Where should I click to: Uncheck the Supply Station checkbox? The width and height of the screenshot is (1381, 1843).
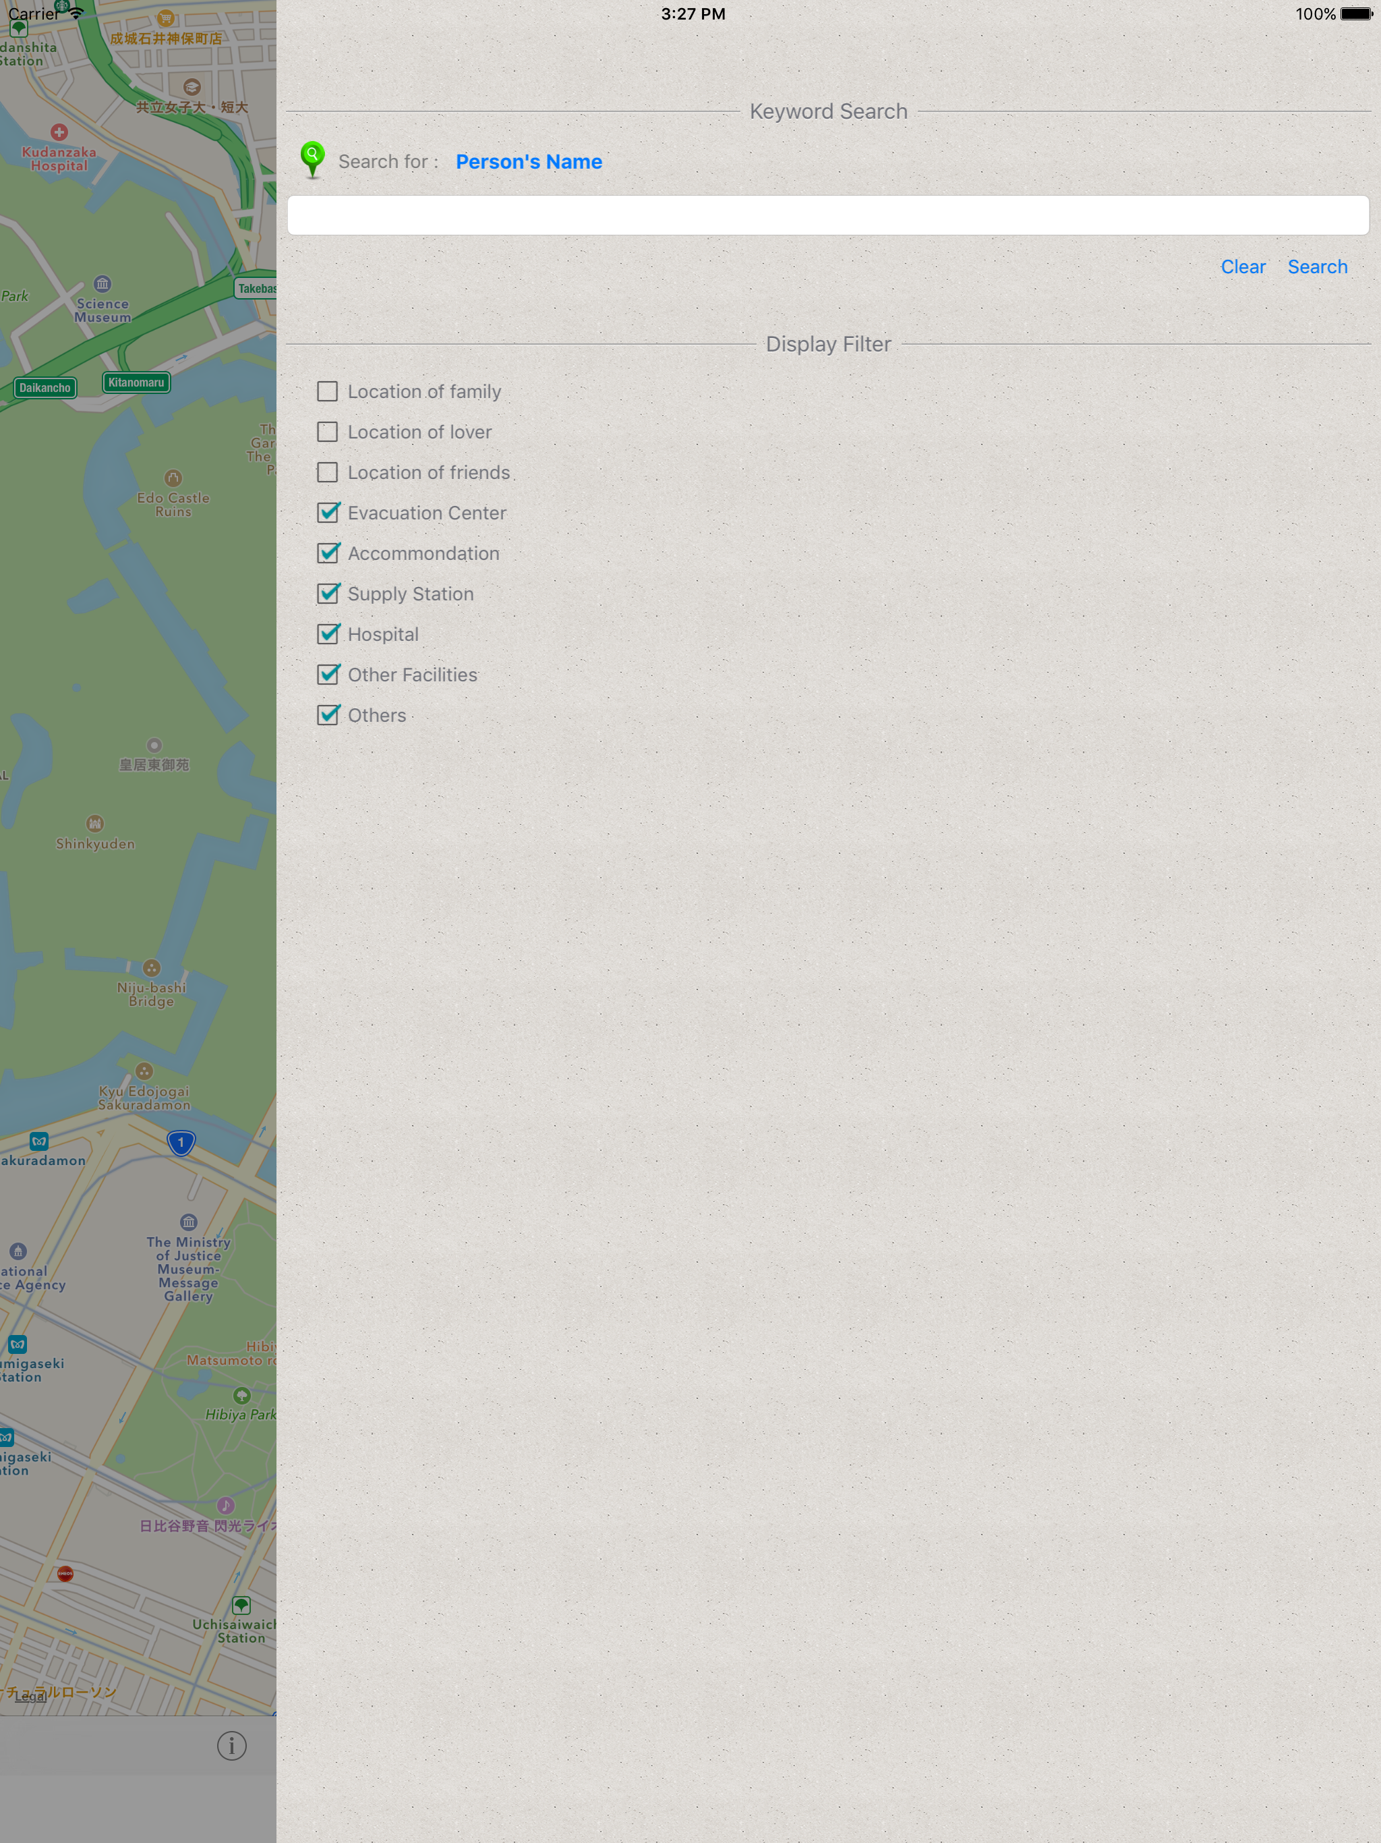click(327, 593)
